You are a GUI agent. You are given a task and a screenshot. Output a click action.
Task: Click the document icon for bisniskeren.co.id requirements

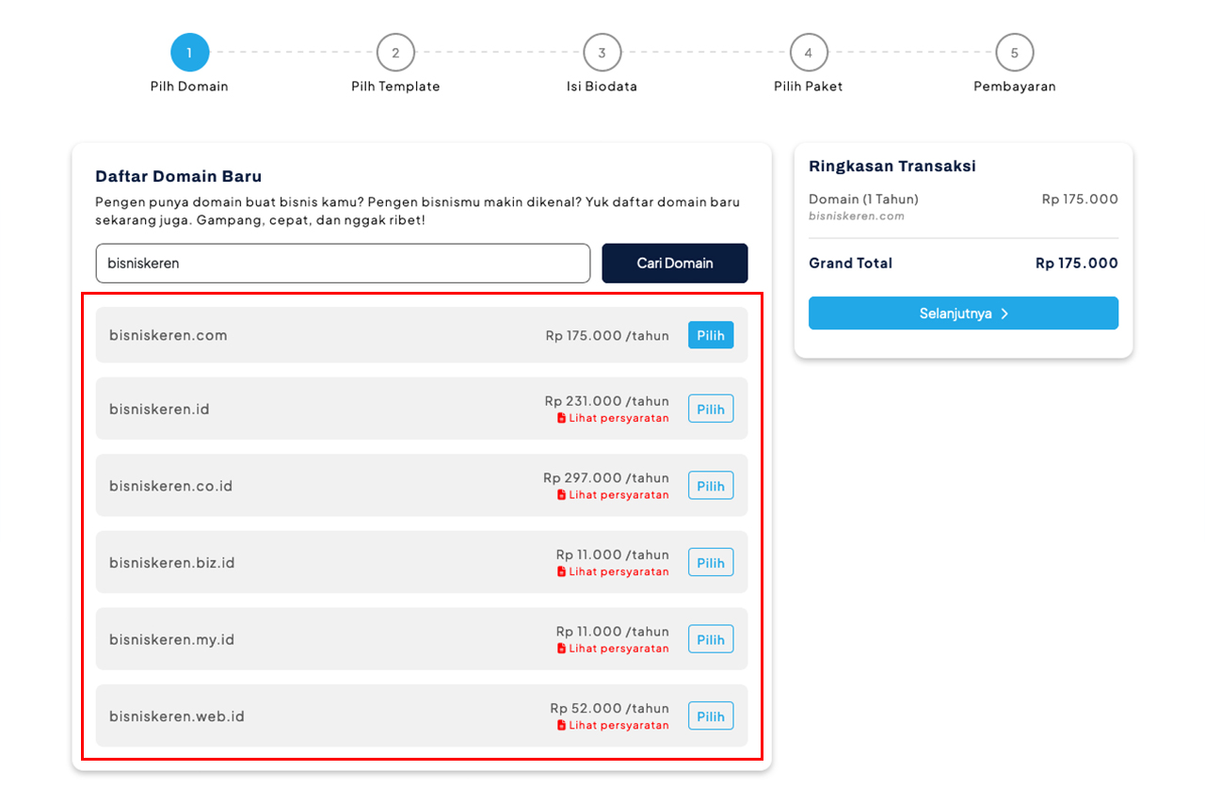[x=561, y=495]
